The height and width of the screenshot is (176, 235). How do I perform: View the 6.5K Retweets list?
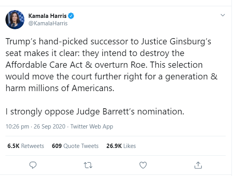[x=26, y=146]
